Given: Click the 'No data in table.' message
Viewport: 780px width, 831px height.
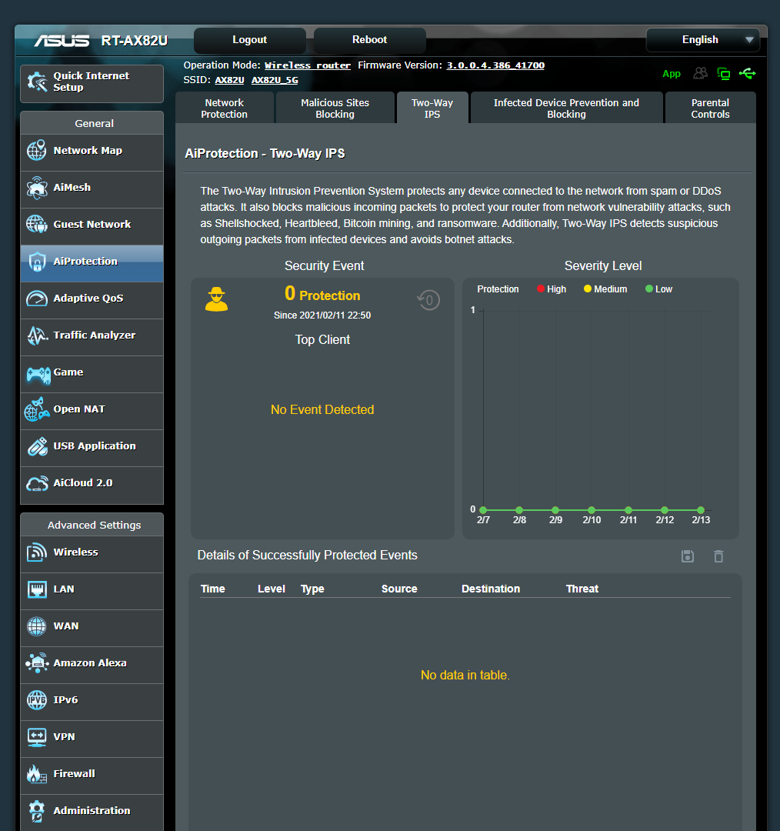Looking at the screenshot, I should click(x=465, y=676).
